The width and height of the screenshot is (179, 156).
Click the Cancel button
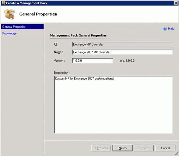[x=165, y=148]
